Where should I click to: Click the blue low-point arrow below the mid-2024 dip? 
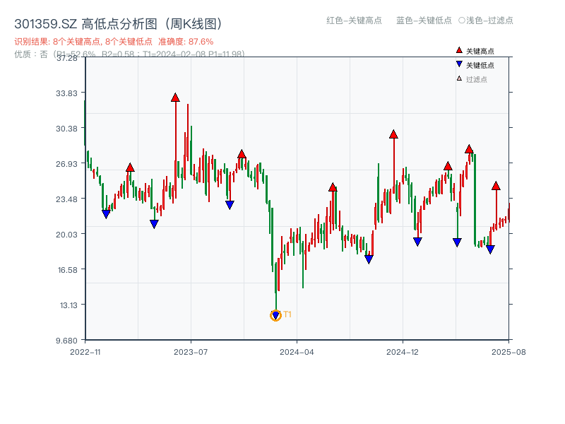369,259
